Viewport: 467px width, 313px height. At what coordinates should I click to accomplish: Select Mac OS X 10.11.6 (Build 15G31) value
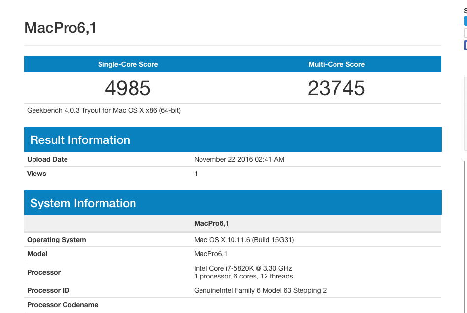[244, 240]
